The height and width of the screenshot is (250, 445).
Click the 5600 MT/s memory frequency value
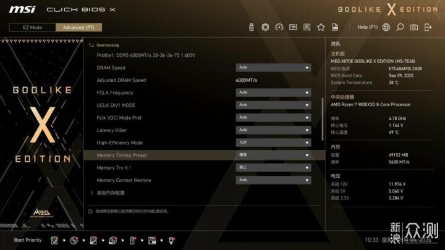click(x=399, y=162)
